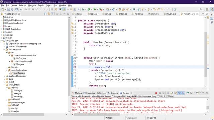This screenshot has height=120, width=214.
Task: Click the Search magnifier in the toolbar
Action: click(x=201, y=9)
